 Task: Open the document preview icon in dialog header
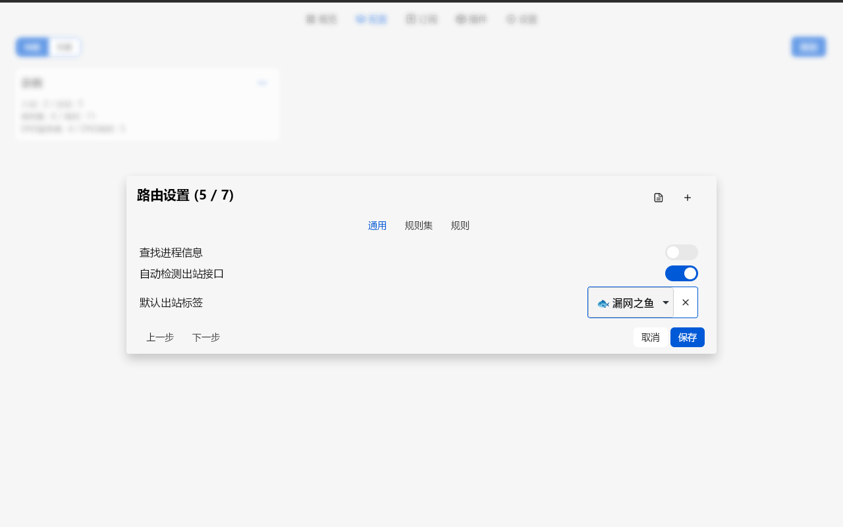[659, 198]
